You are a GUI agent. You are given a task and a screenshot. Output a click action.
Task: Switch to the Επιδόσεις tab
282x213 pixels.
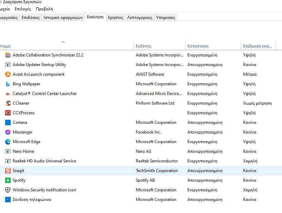click(31, 18)
